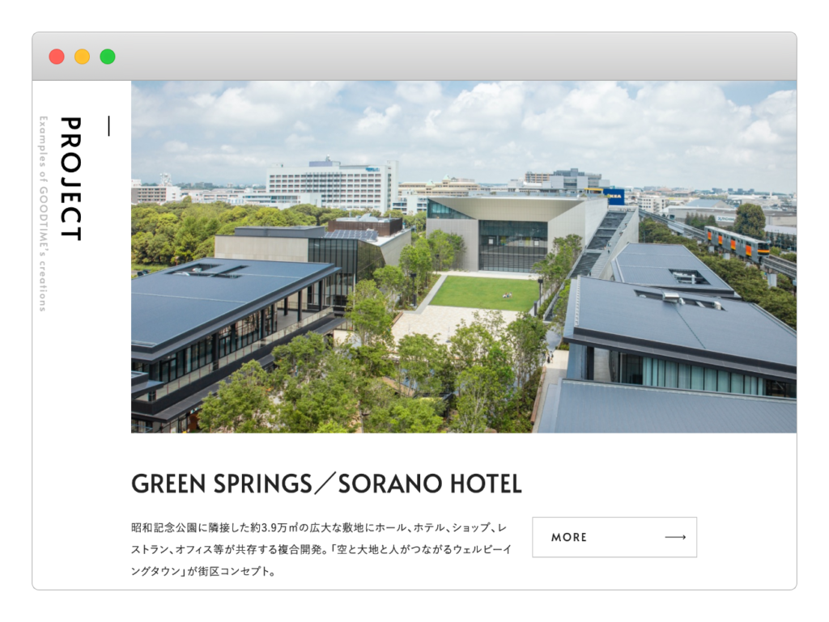Viewport: 829px width, 622px height.
Task: Click the slash separator in project title
Action: point(325,484)
